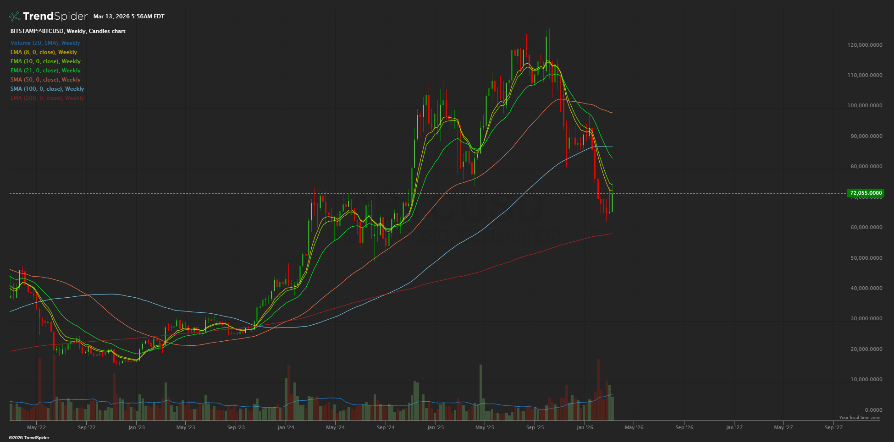The width and height of the screenshot is (894, 442).
Task: Click the TrendSpider spider logo icon
Action: click(15, 16)
